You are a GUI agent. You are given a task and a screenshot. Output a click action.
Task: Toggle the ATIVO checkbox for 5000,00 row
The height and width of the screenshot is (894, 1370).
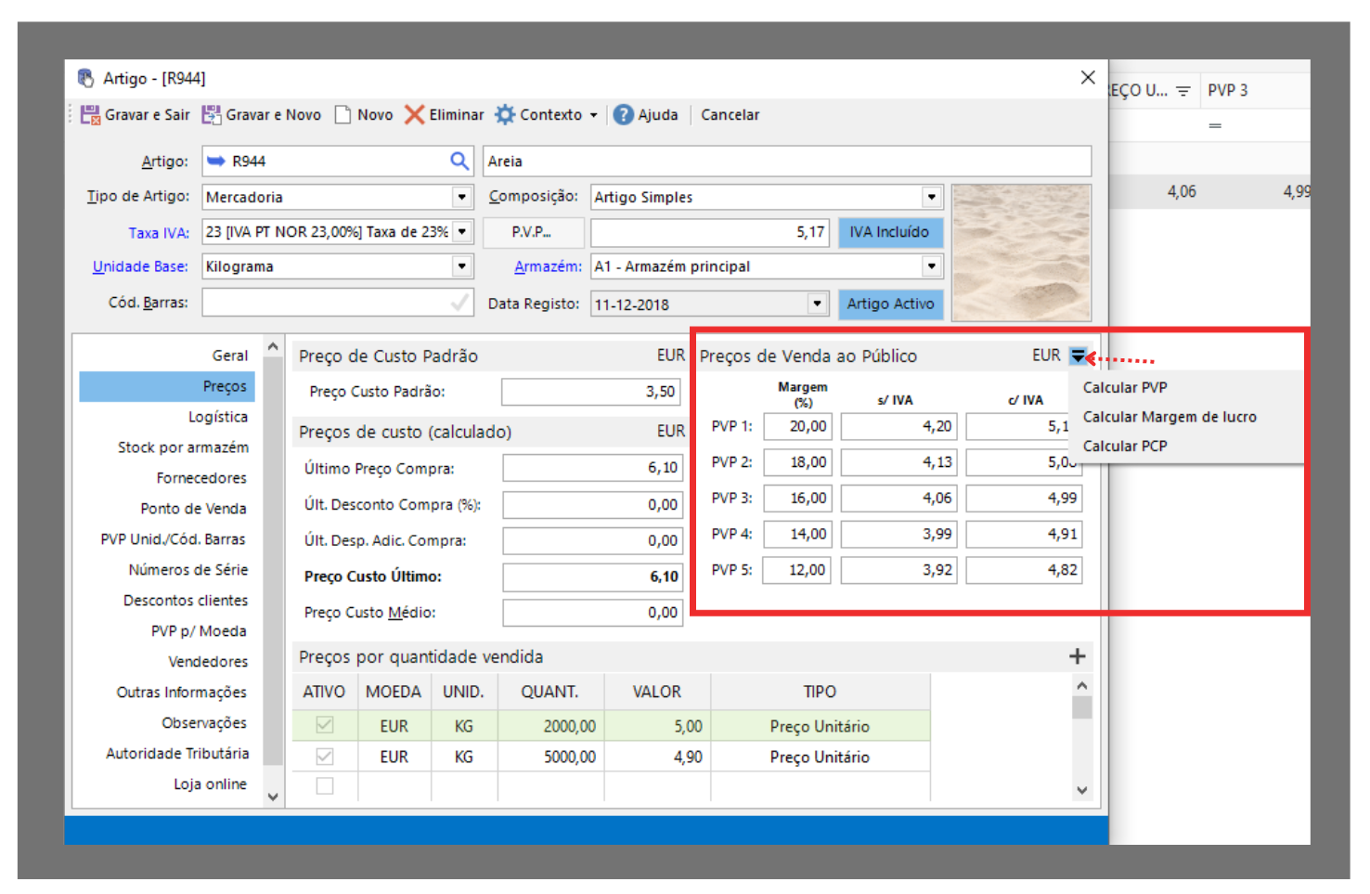[325, 757]
